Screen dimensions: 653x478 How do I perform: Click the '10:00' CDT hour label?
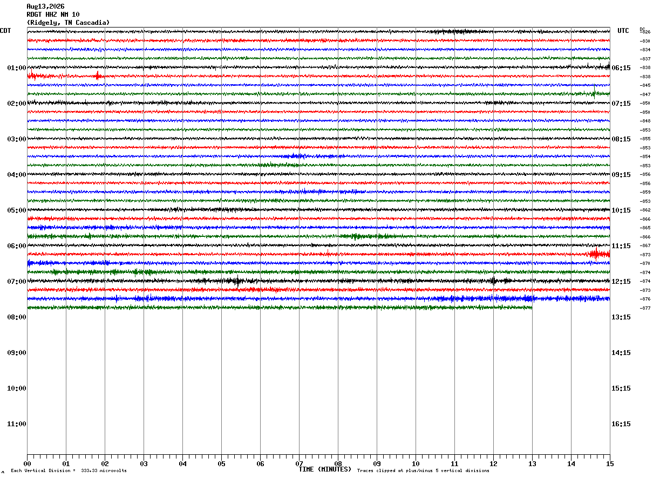pos(16,388)
